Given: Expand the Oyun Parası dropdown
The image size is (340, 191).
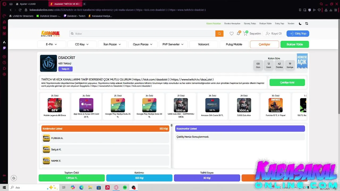Looking at the screenshot, I should pyautogui.click(x=143, y=44).
